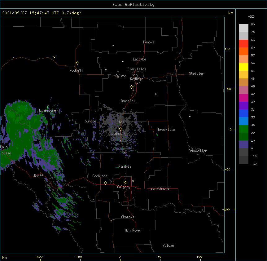The image size is (267, 261).
Task: Click the Airdrie city label
Action: 125,166
